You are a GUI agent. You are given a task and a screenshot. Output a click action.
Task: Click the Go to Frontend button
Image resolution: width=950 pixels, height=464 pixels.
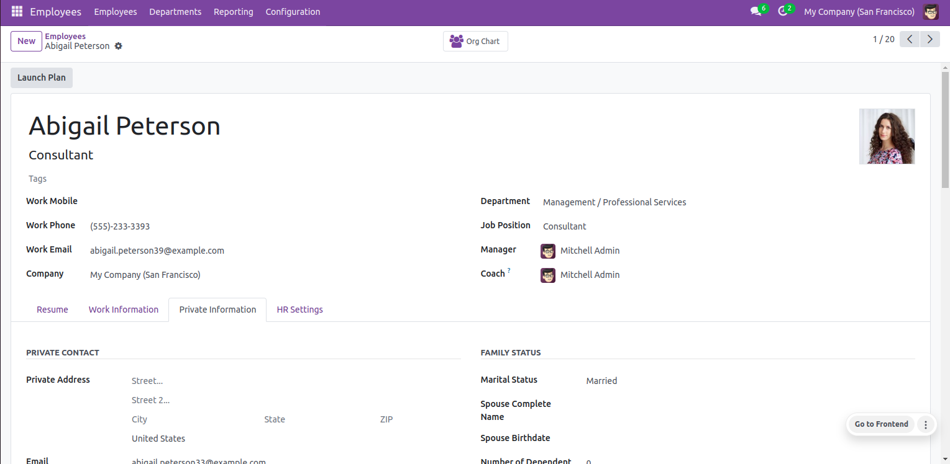pos(881,424)
